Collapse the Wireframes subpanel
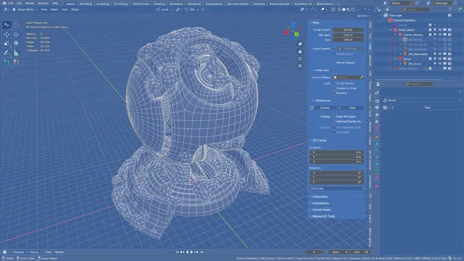This screenshot has height=261, width=464. [314, 101]
